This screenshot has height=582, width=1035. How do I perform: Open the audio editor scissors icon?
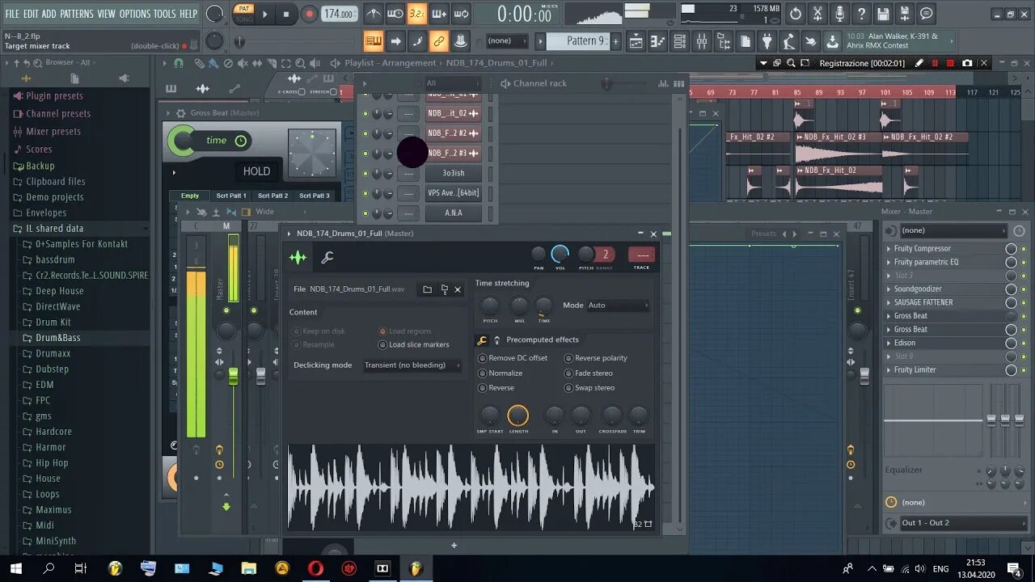[817, 14]
